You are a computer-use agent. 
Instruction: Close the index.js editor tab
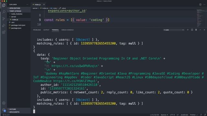pos(44,5)
